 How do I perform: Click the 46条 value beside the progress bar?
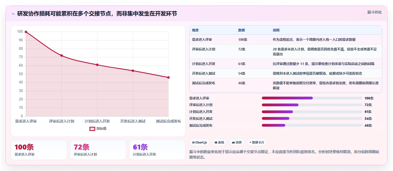pyautogui.click(x=368, y=126)
